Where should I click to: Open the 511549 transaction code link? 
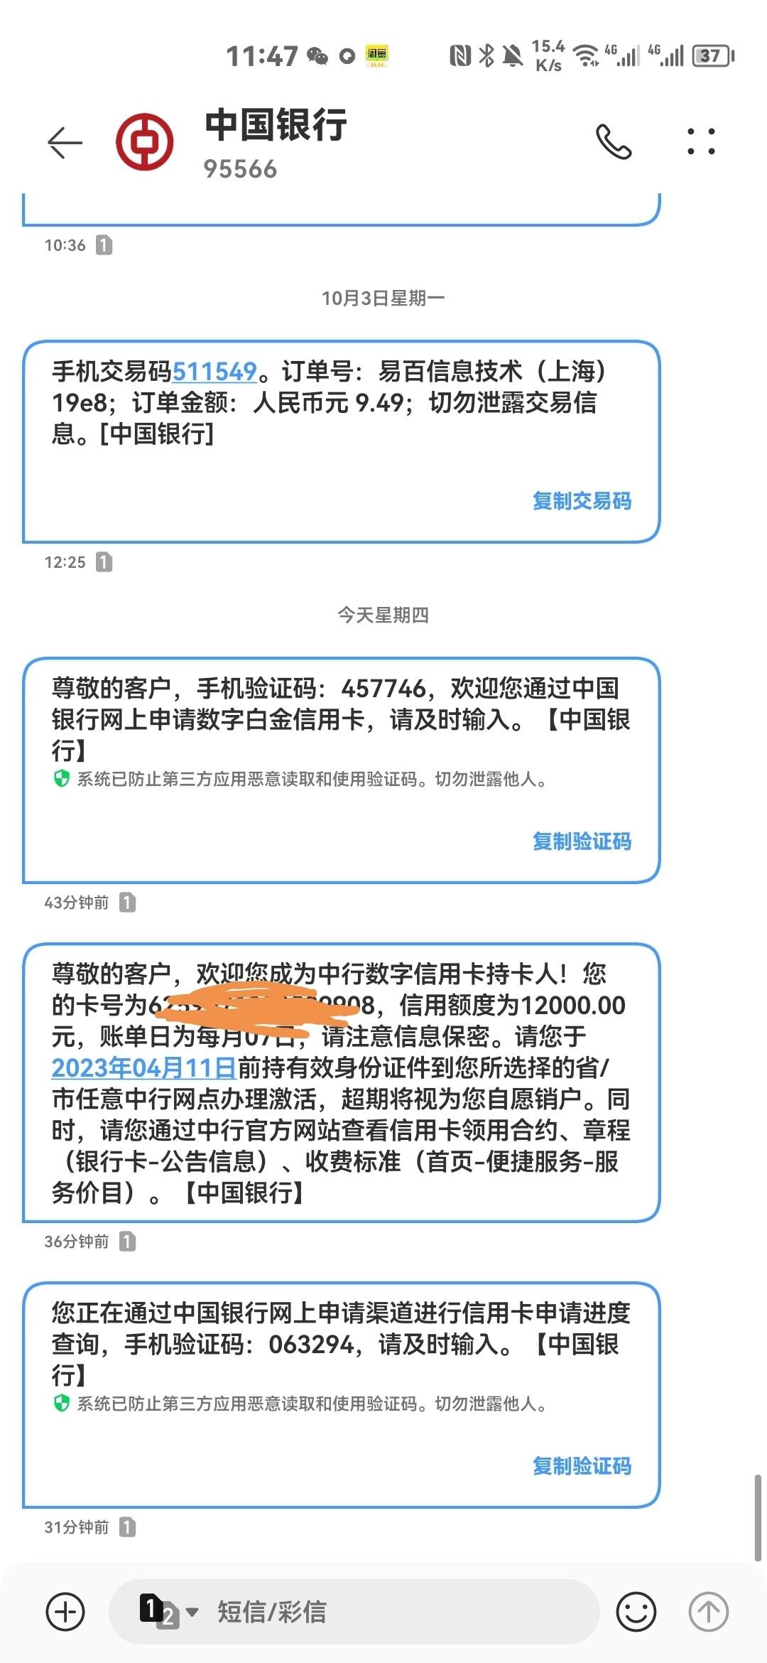[x=214, y=372]
